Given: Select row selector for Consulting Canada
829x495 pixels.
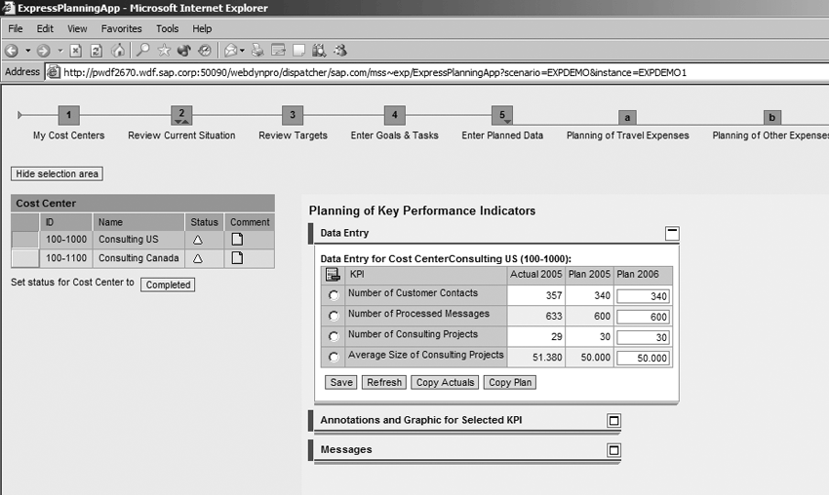Looking at the screenshot, I should point(24,258).
